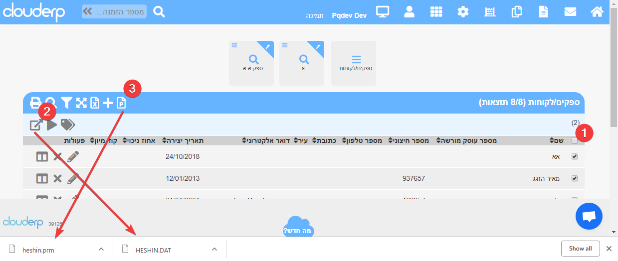The image size is (618, 261).
Task: Export table to Excel file
Action: pos(94,103)
